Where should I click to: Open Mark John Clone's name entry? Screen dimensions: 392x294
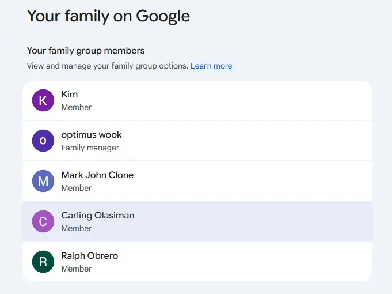tap(97, 175)
